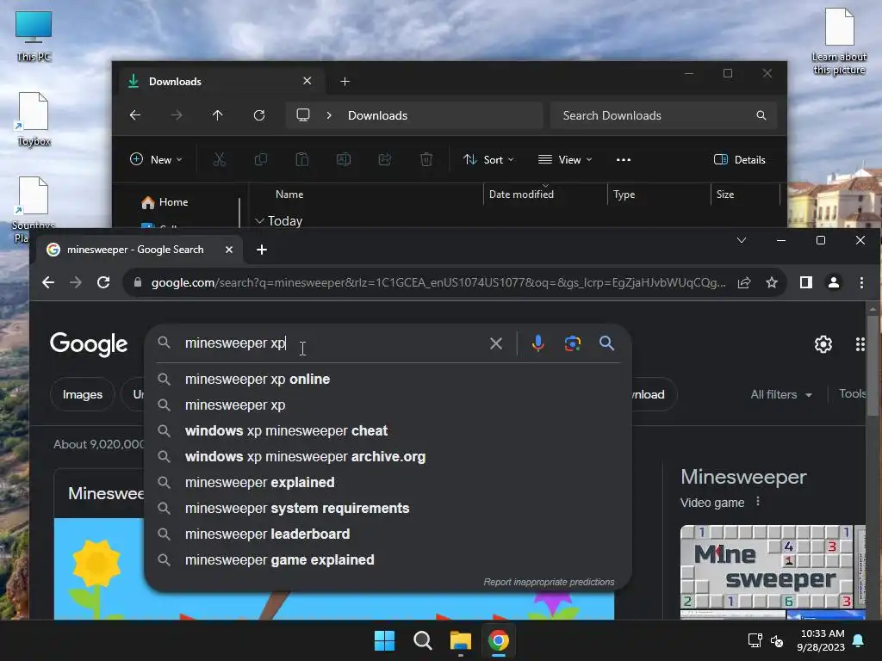Open Chrome three-dot menu
The image size is (882, 661).
[x=861, y=282]
